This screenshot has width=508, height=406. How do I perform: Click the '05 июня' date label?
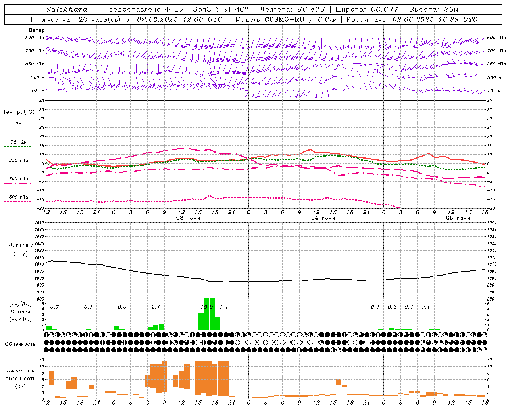point(458,218)
